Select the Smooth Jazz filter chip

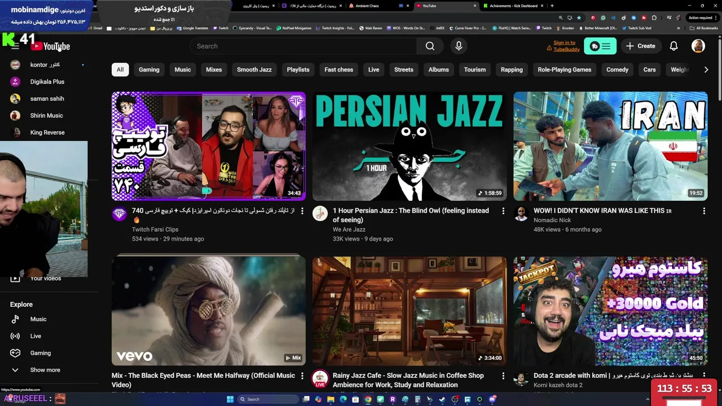click(254, 70)
